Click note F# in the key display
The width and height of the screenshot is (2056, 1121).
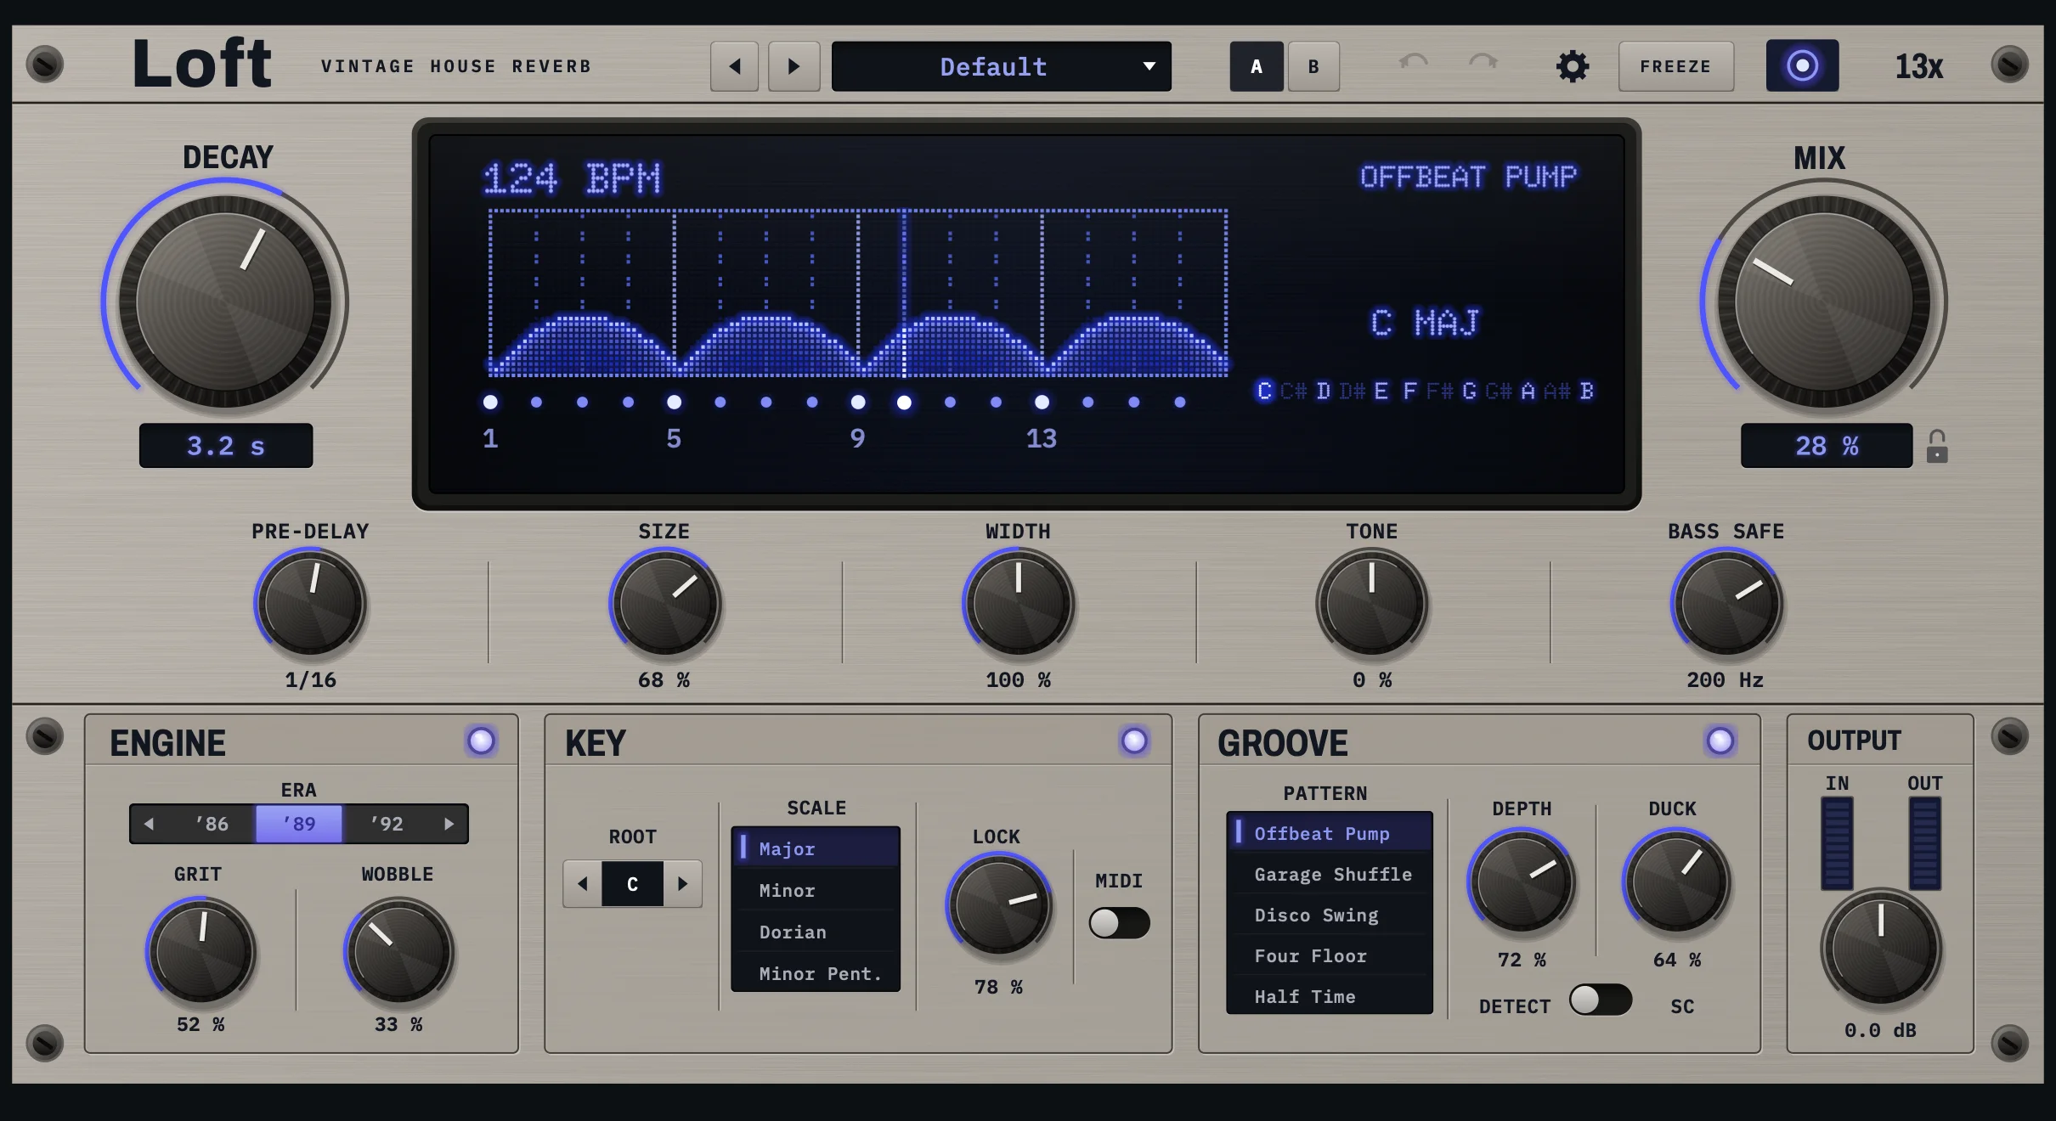[1439, 391]
